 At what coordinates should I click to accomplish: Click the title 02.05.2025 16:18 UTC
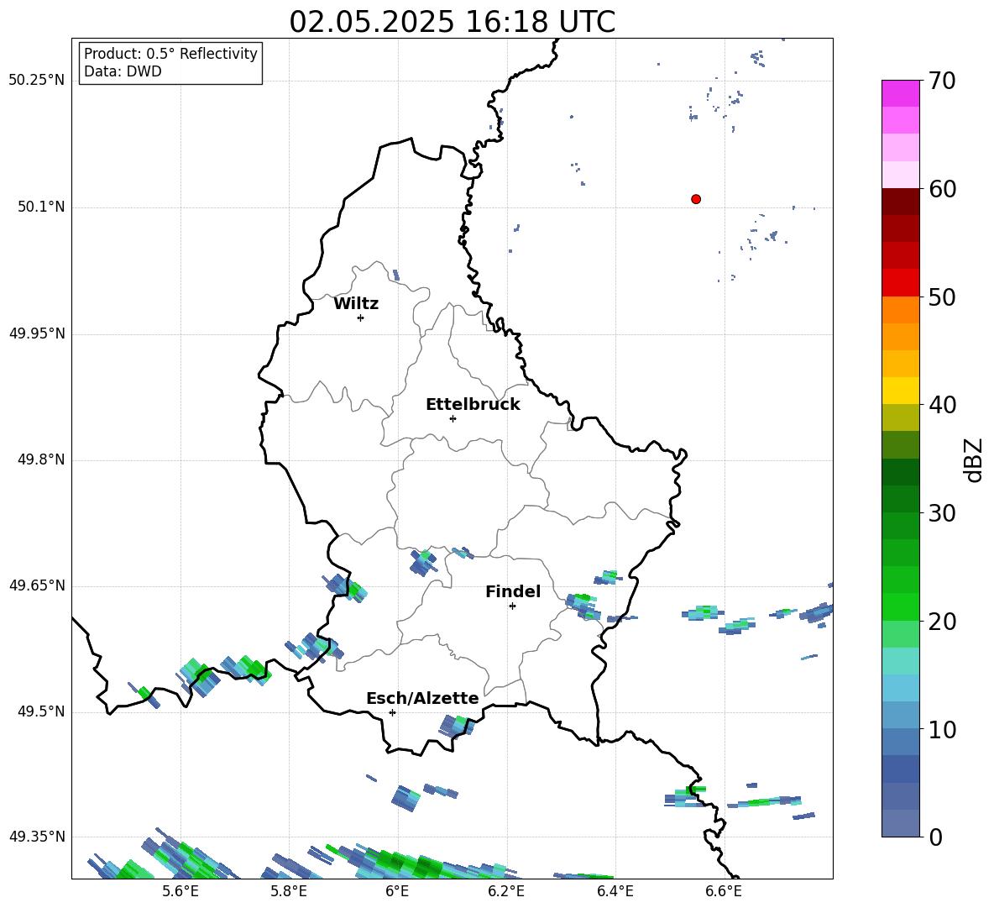tap(452, 22)
